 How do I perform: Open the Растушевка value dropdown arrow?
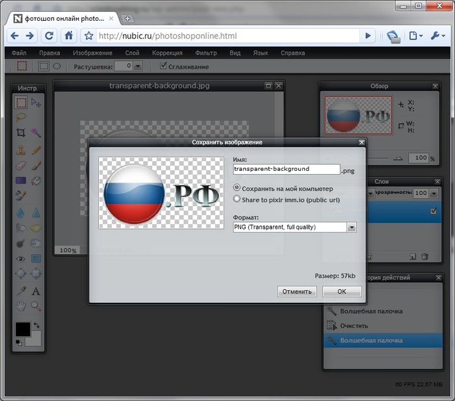[138, 66]
